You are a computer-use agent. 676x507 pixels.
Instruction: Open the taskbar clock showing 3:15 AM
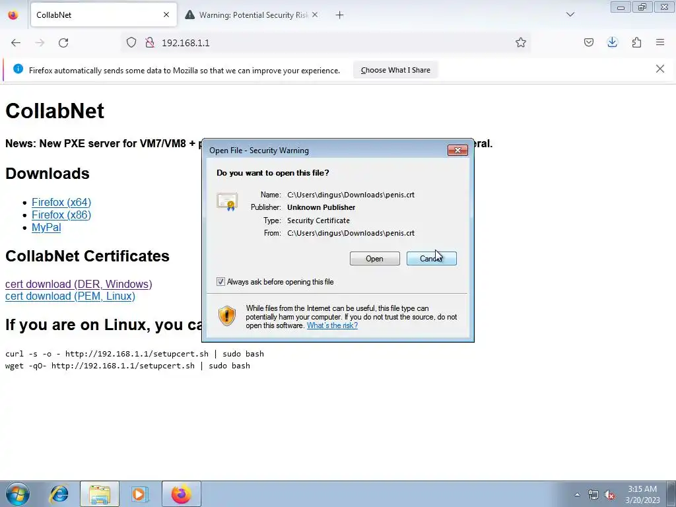tap(642, 494)
